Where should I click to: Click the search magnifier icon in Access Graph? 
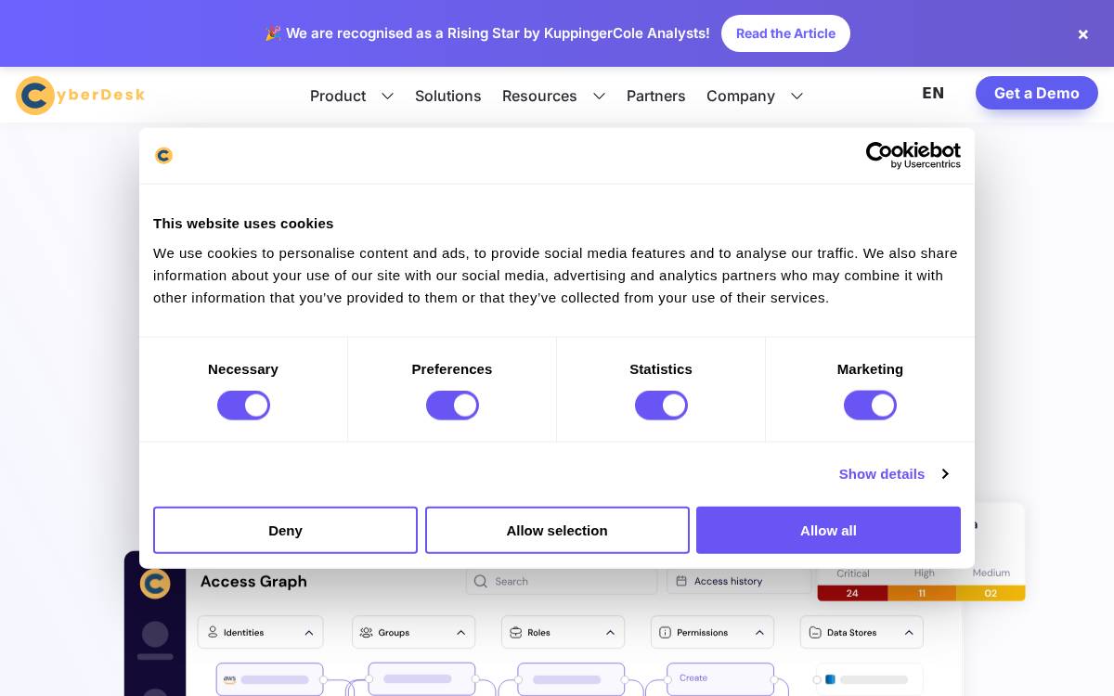pyautogui.click(x=480, y=581)
